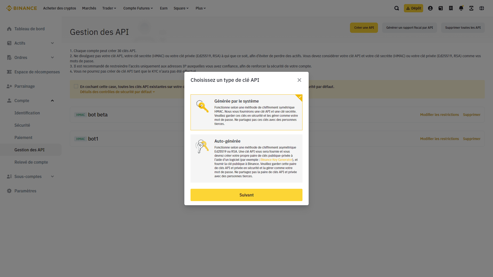This screenshot has width=493, height=277.
Task: Click the Suivant button
Action: pos(246,195)
